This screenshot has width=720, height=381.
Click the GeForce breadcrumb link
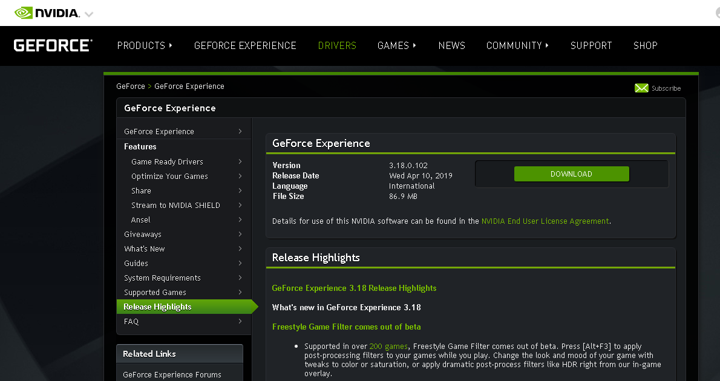click(131, 86)
